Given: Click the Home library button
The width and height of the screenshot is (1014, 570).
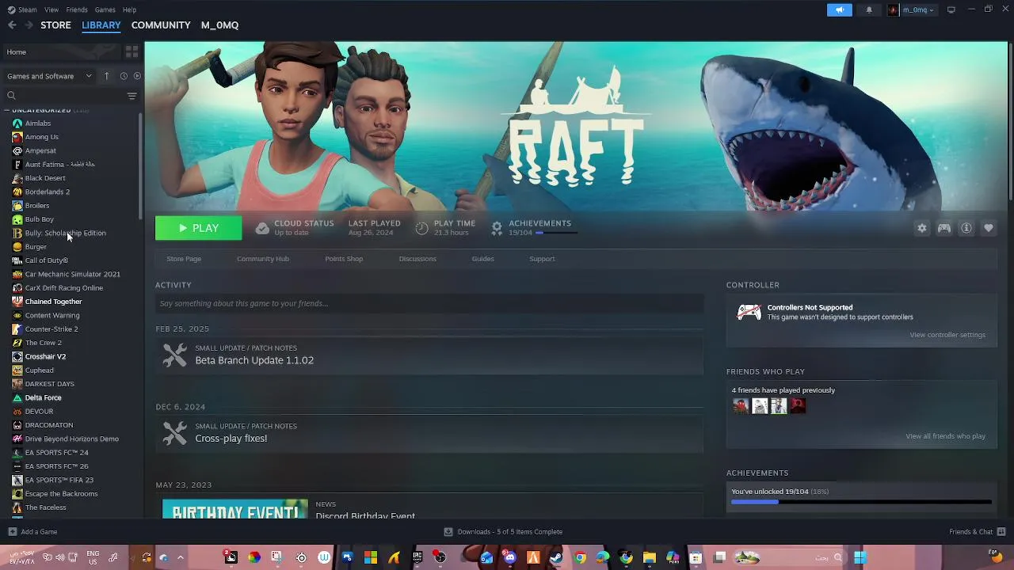Looking at the screenshot, I should tap(60, 52).
